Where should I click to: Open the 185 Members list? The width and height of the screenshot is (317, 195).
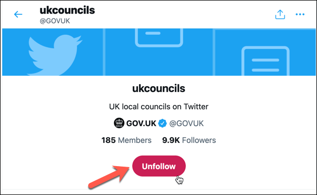126,140
